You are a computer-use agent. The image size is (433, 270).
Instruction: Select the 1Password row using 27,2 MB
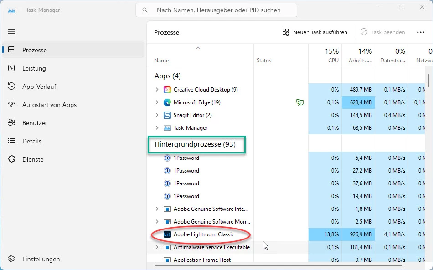coord(286,170)
